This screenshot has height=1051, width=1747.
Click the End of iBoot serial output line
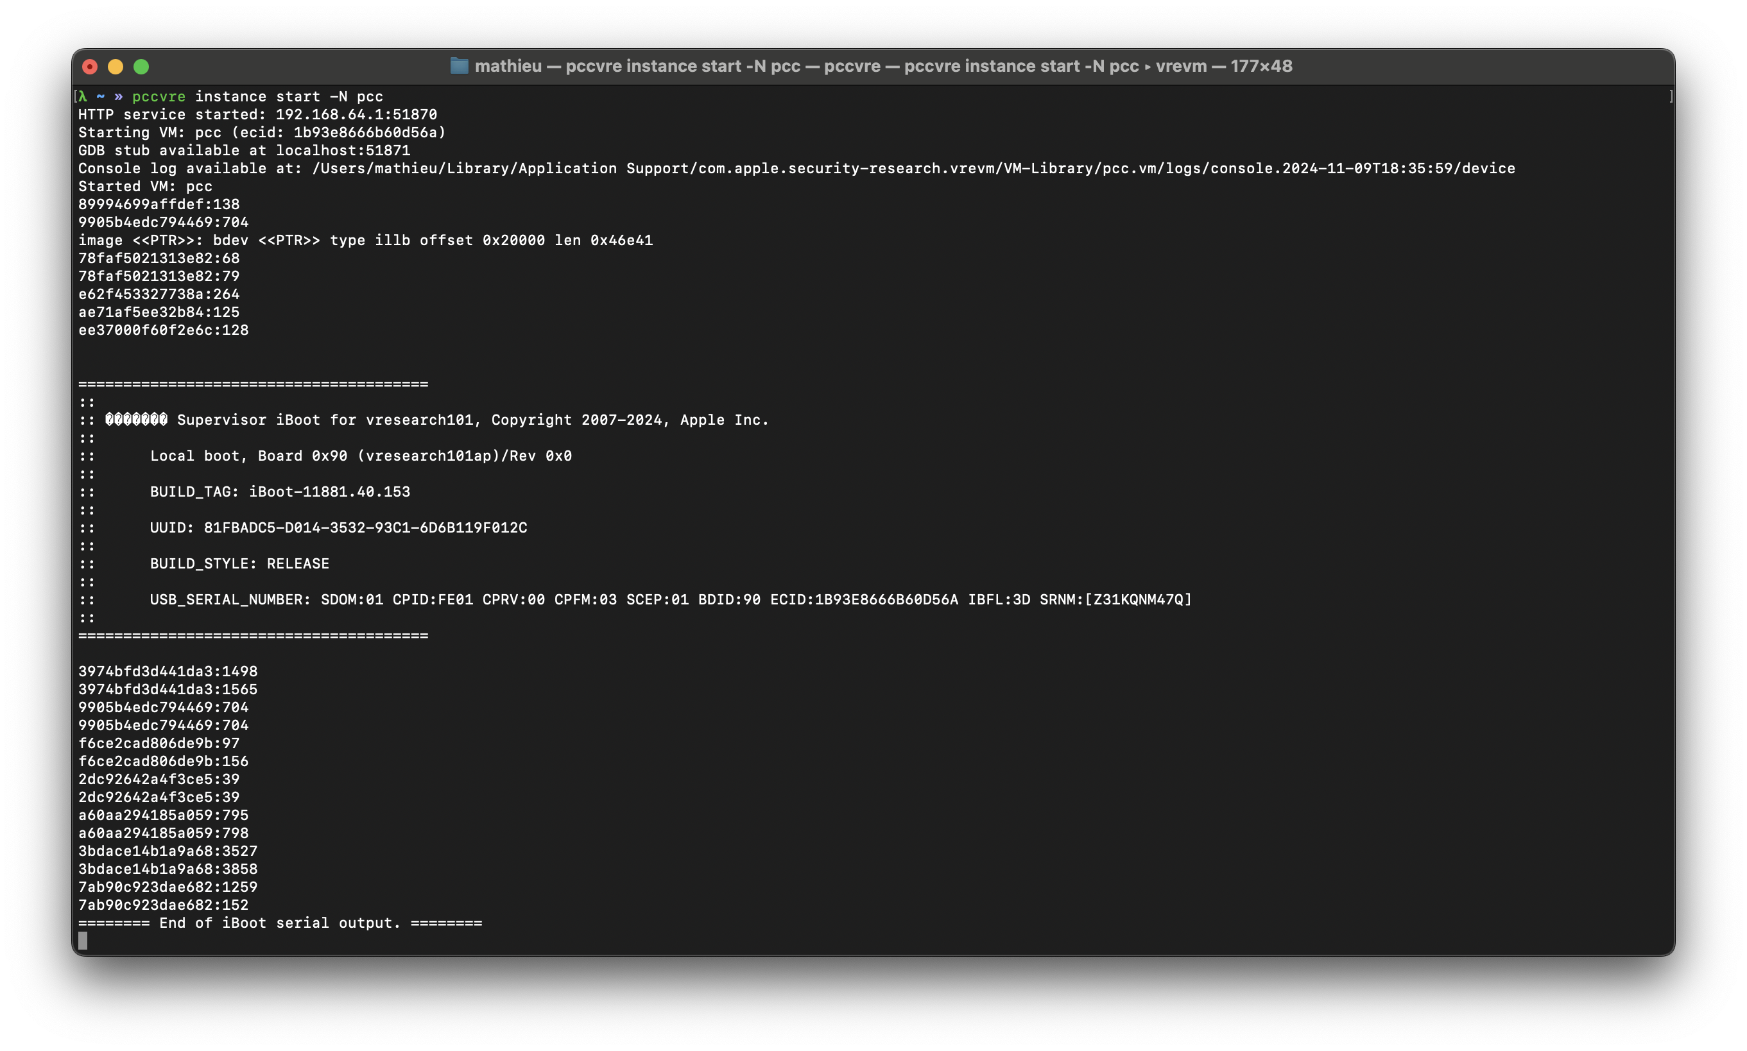280,922
